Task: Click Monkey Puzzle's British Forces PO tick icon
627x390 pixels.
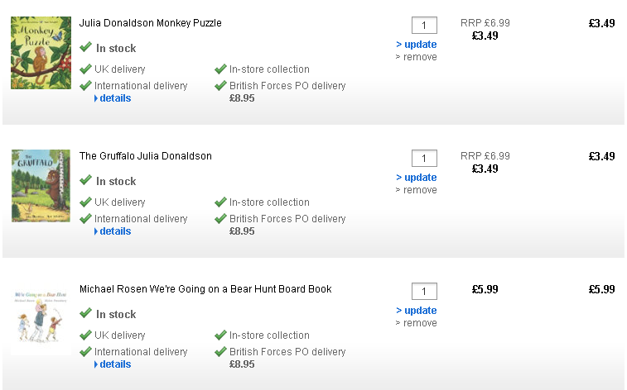Action: click(x=220, y=86)
